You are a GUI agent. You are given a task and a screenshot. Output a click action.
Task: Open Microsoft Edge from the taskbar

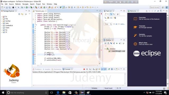(x=58, y=93)
